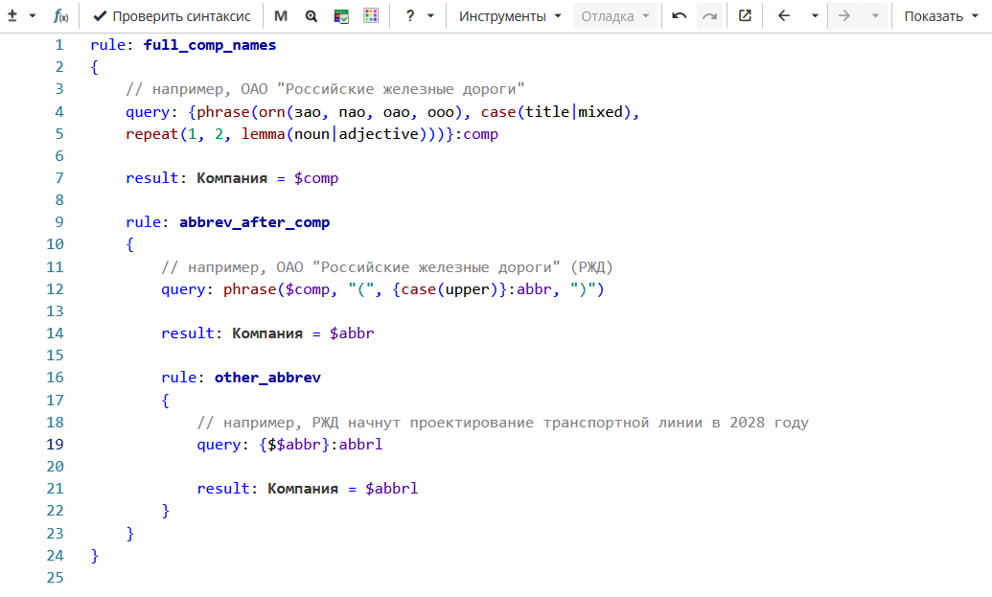Open the Инструменты menu
Screen dimensions: 992x597
(x=510, y=16)
